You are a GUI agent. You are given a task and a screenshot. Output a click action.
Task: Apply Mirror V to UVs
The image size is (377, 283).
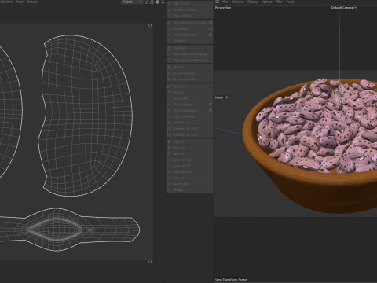click(190, 92)
